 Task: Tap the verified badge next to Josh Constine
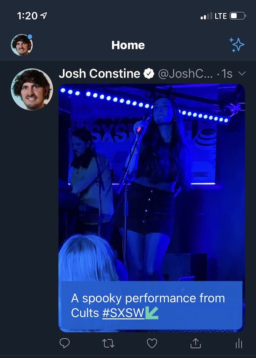tap(149, 74)
